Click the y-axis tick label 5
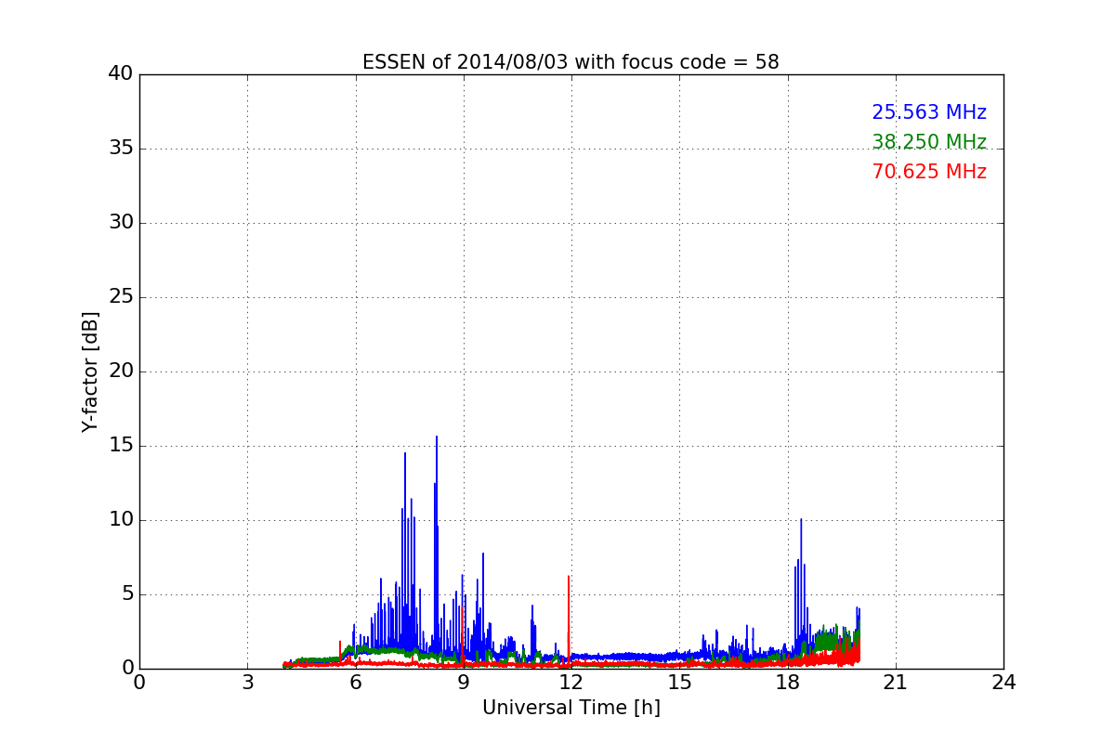1115x743 pixels. click(126, 594)
